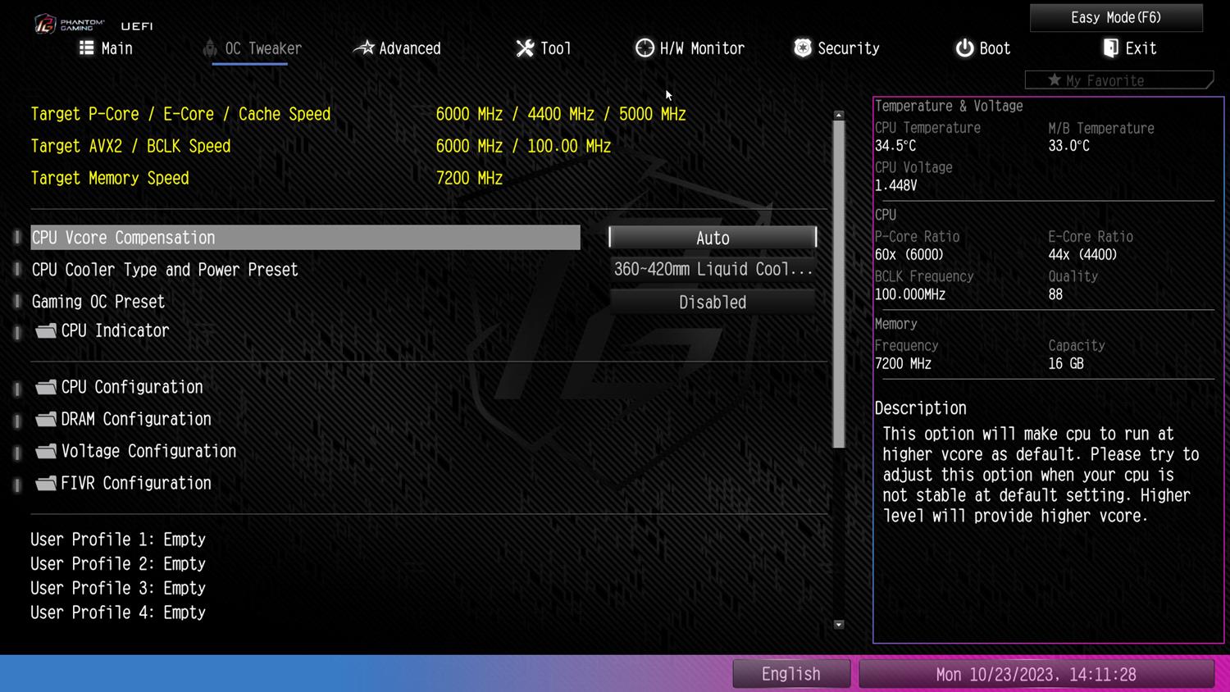
Task: Open FIVR Configuration submenu
Action: click(x=135, y=483)
